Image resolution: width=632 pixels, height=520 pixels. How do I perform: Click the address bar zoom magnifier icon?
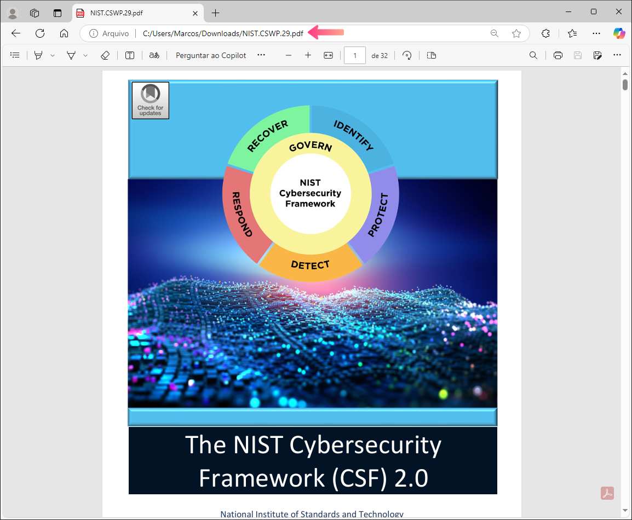point(495,33)
